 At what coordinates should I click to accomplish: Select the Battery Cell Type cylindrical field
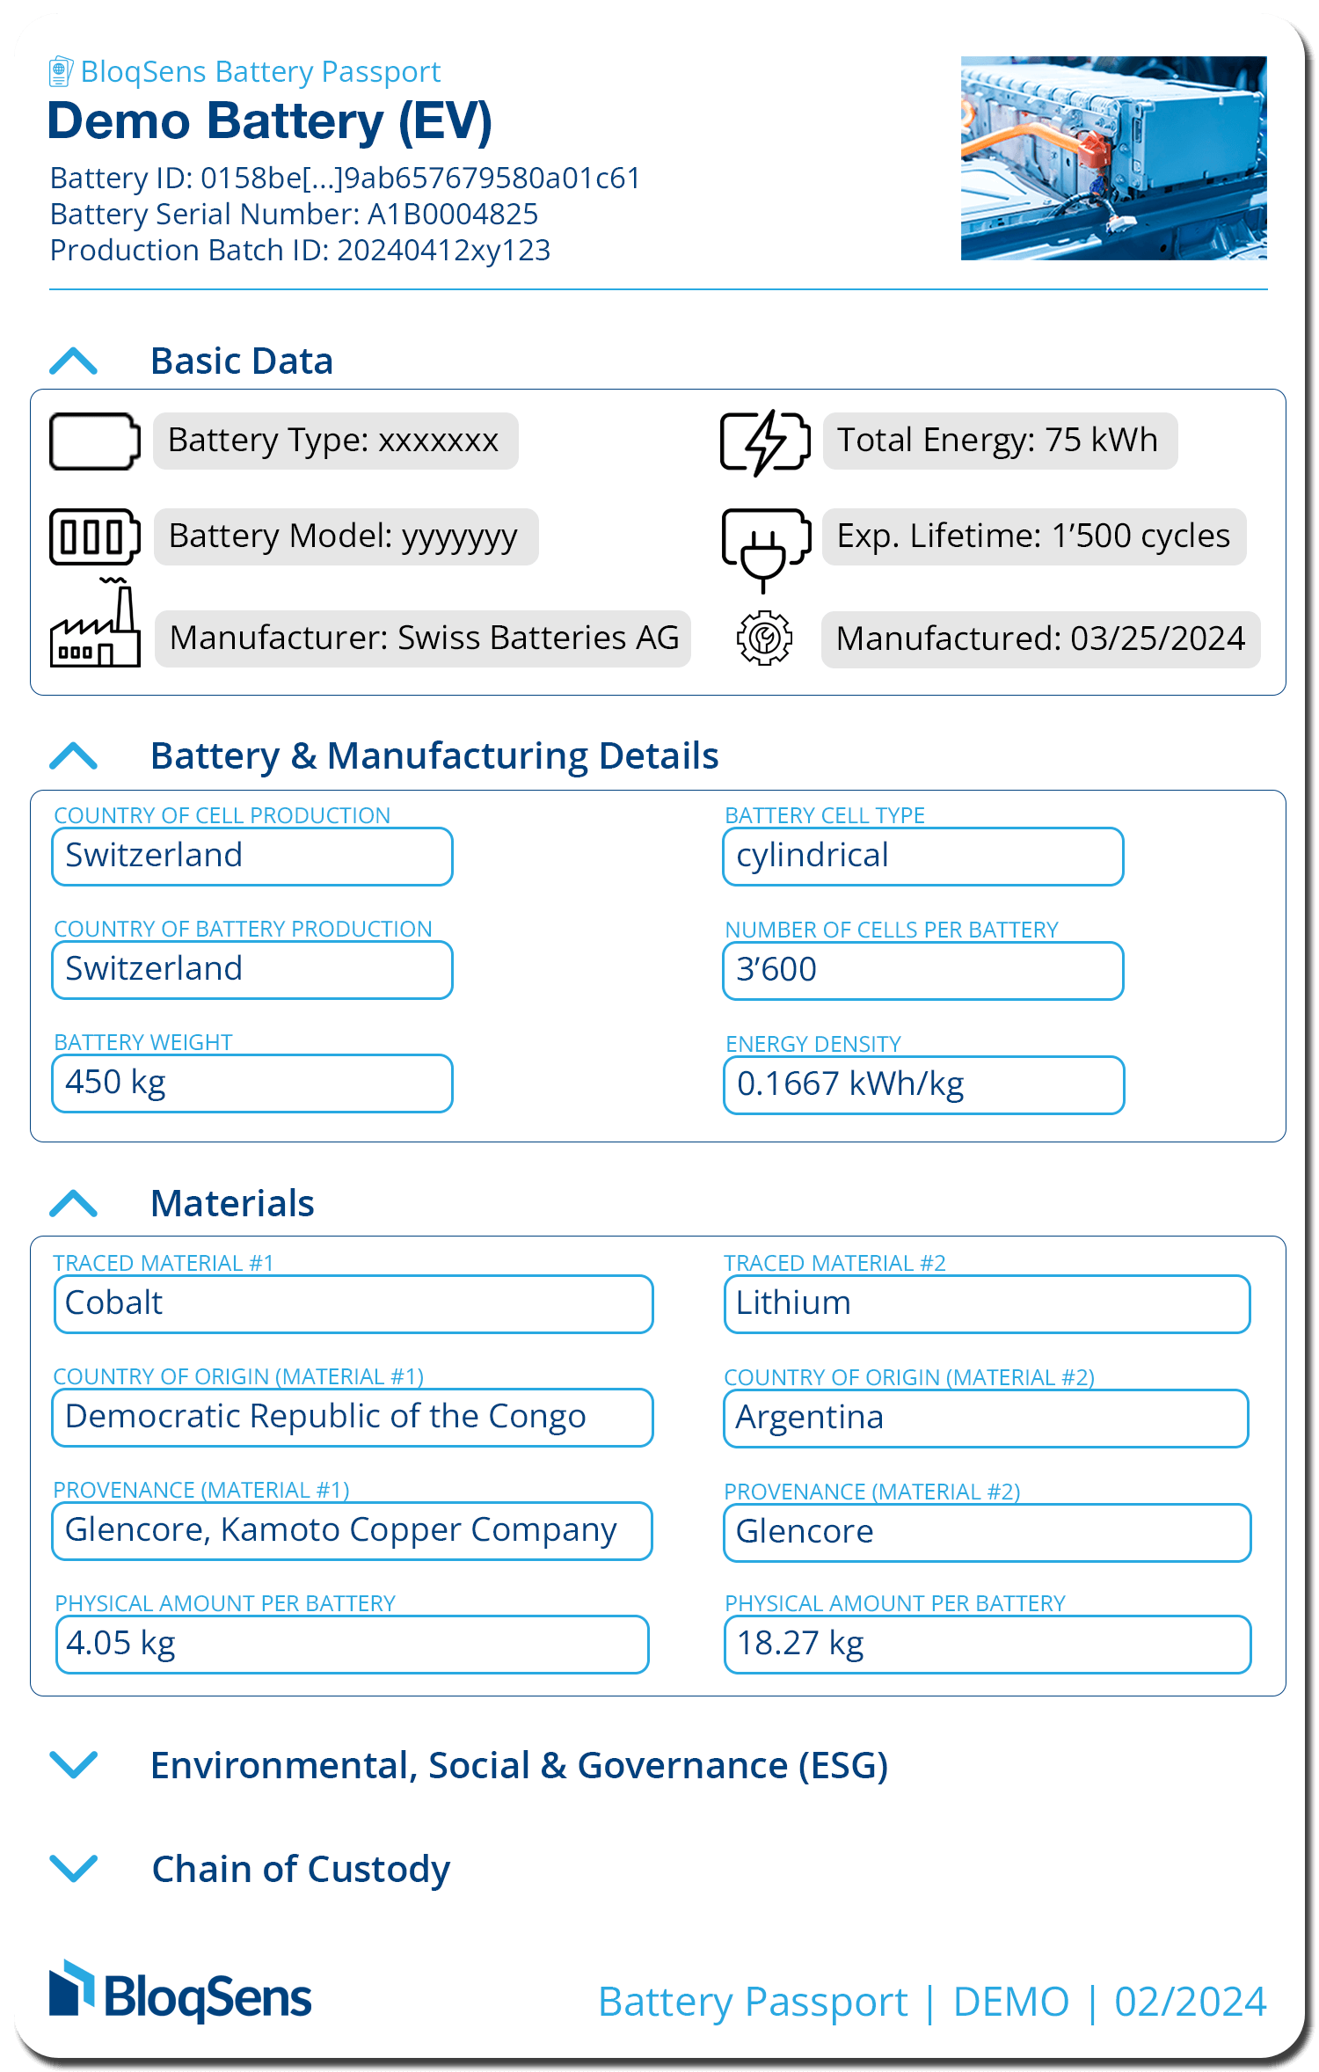(923, 857)
